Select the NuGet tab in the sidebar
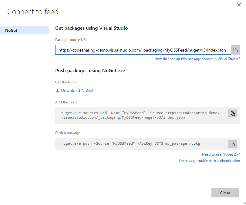 tap(25, 30)
